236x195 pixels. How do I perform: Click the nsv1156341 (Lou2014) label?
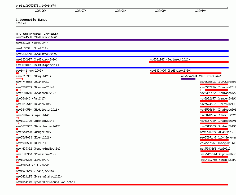(32, 48)
